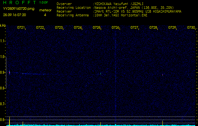Screen dimensions: 198x126
Task: Select the RTL-SDR V5 52.905MHz receiver text
Action: pyautogui.click(x=138, y=12)
